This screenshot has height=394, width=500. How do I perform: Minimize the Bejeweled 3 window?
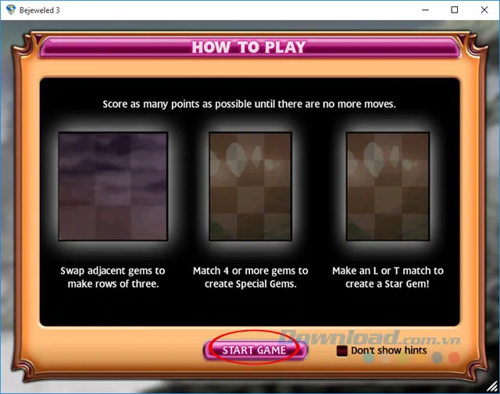tap(425, 10)
